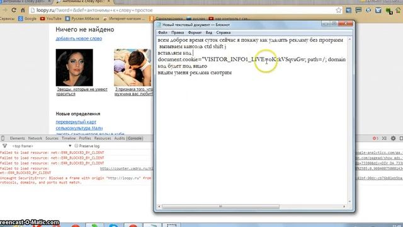Open Вид menu in Notepad

click(209, 33)
